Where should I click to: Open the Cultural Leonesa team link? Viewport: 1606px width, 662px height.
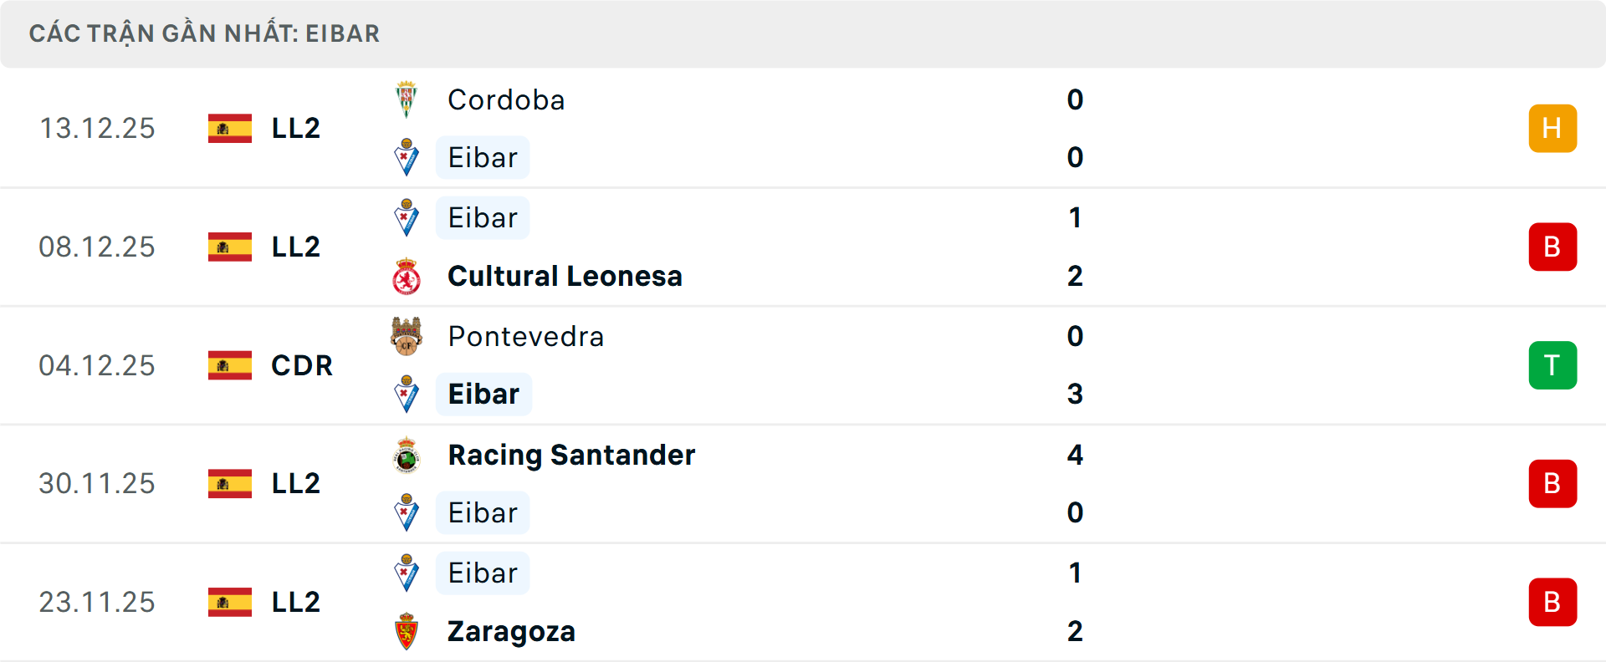tap(565, 277)
